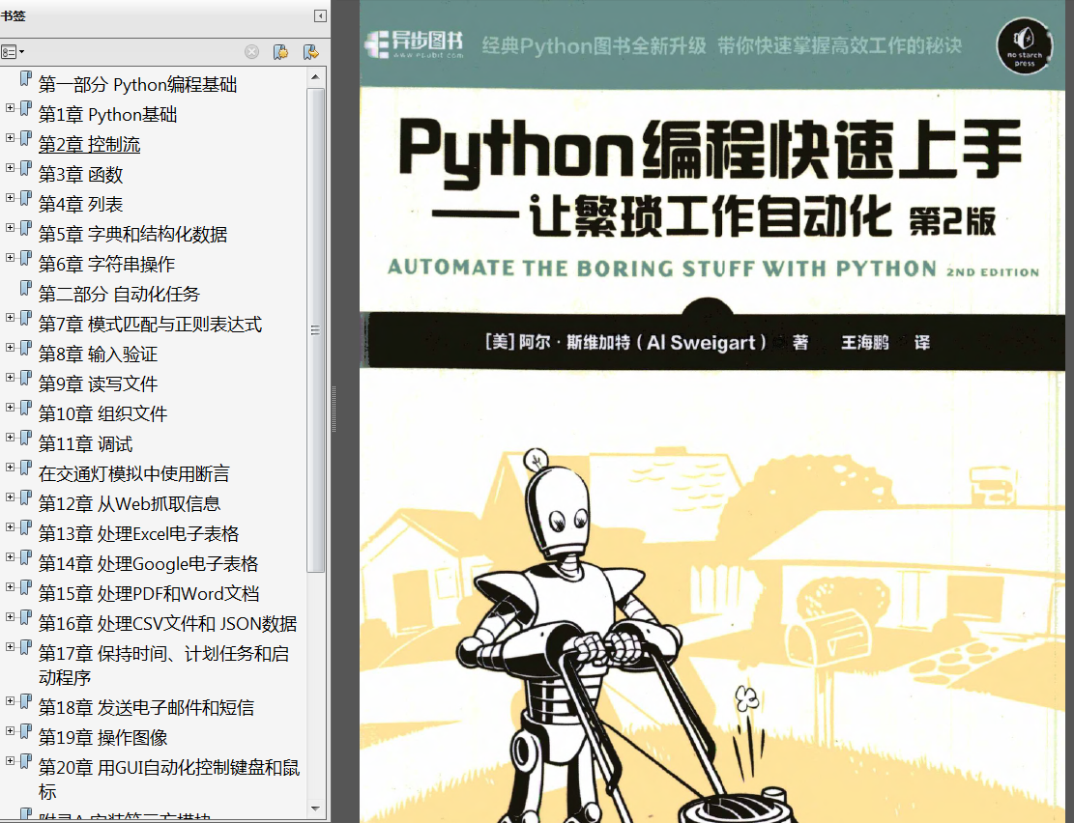Image resolution: width=1074 pixels, height=823 pixels.
Task: Jump to 第18章 发送电子邮件和短信
Action: pyautogui.click(x=147, y=707)
